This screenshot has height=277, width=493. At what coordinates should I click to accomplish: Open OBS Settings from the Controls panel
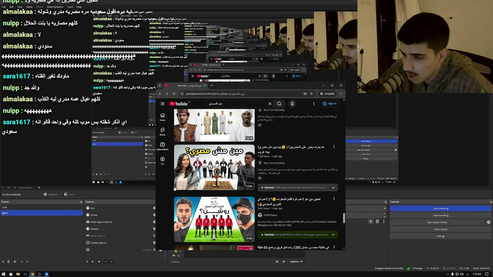pyautogui.click(x=441, y=236)
